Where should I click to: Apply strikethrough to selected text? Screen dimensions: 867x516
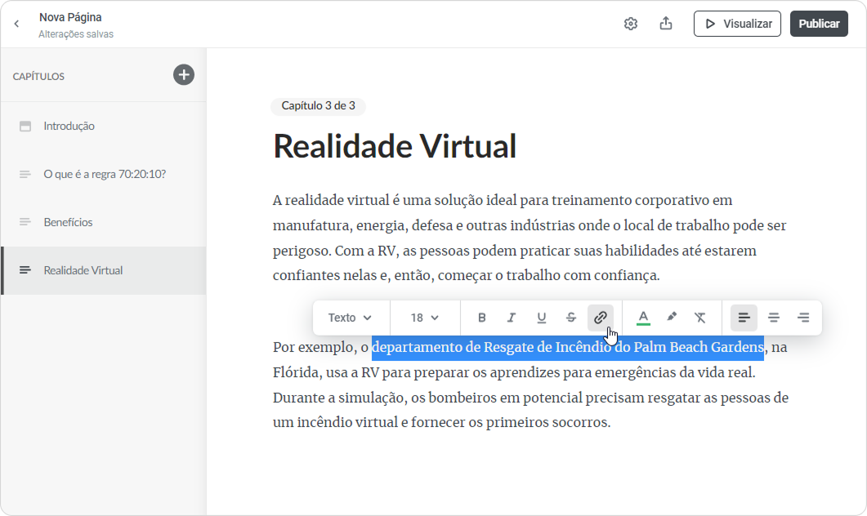570,318
